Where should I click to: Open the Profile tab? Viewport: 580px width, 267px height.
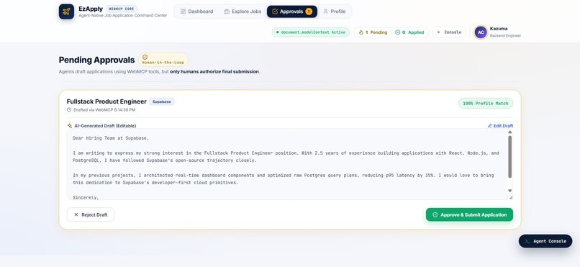pos(334,12)
